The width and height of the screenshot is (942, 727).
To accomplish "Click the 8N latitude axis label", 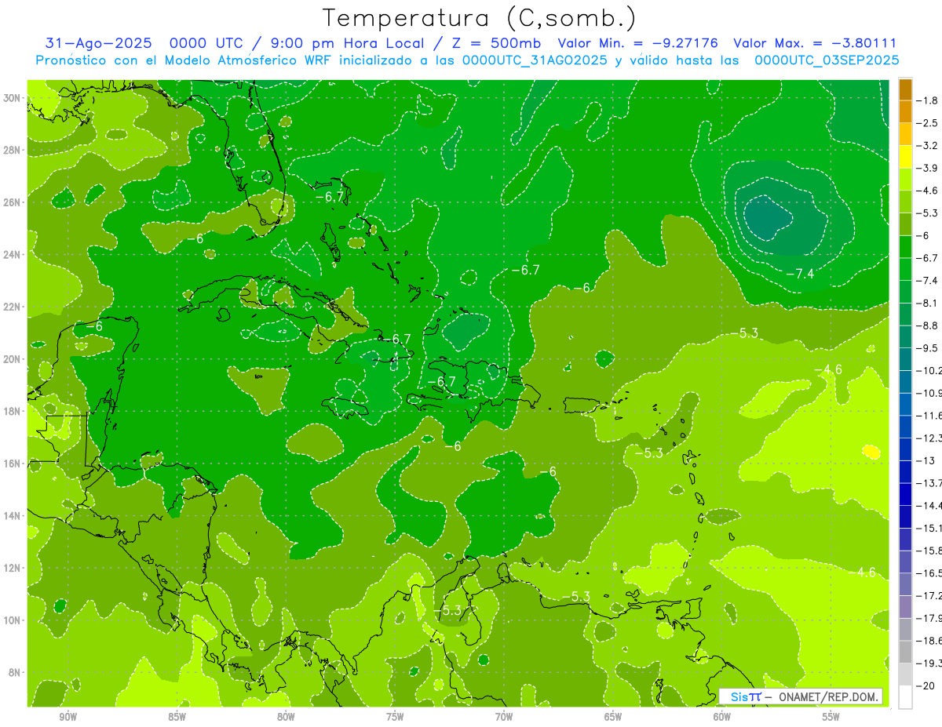I will [16, 672].
